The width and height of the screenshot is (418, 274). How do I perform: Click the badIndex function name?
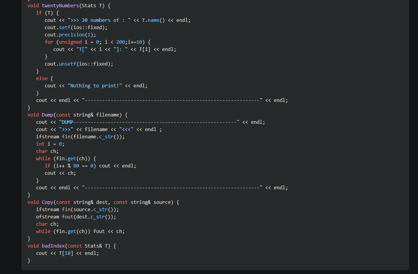(53, 246)
